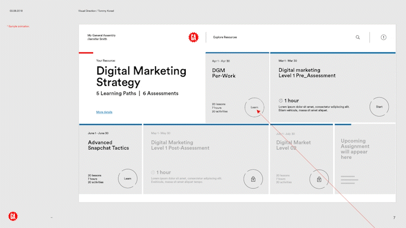Screen dimensions: 406x228
Task: Click Visual Direction / Tommy Korad caption
Action: coord(96,11)
